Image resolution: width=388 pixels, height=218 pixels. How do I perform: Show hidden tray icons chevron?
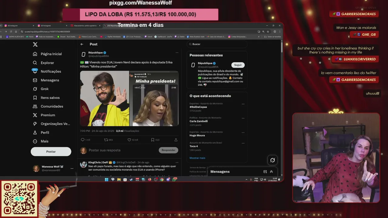click(x=246, y=180)
